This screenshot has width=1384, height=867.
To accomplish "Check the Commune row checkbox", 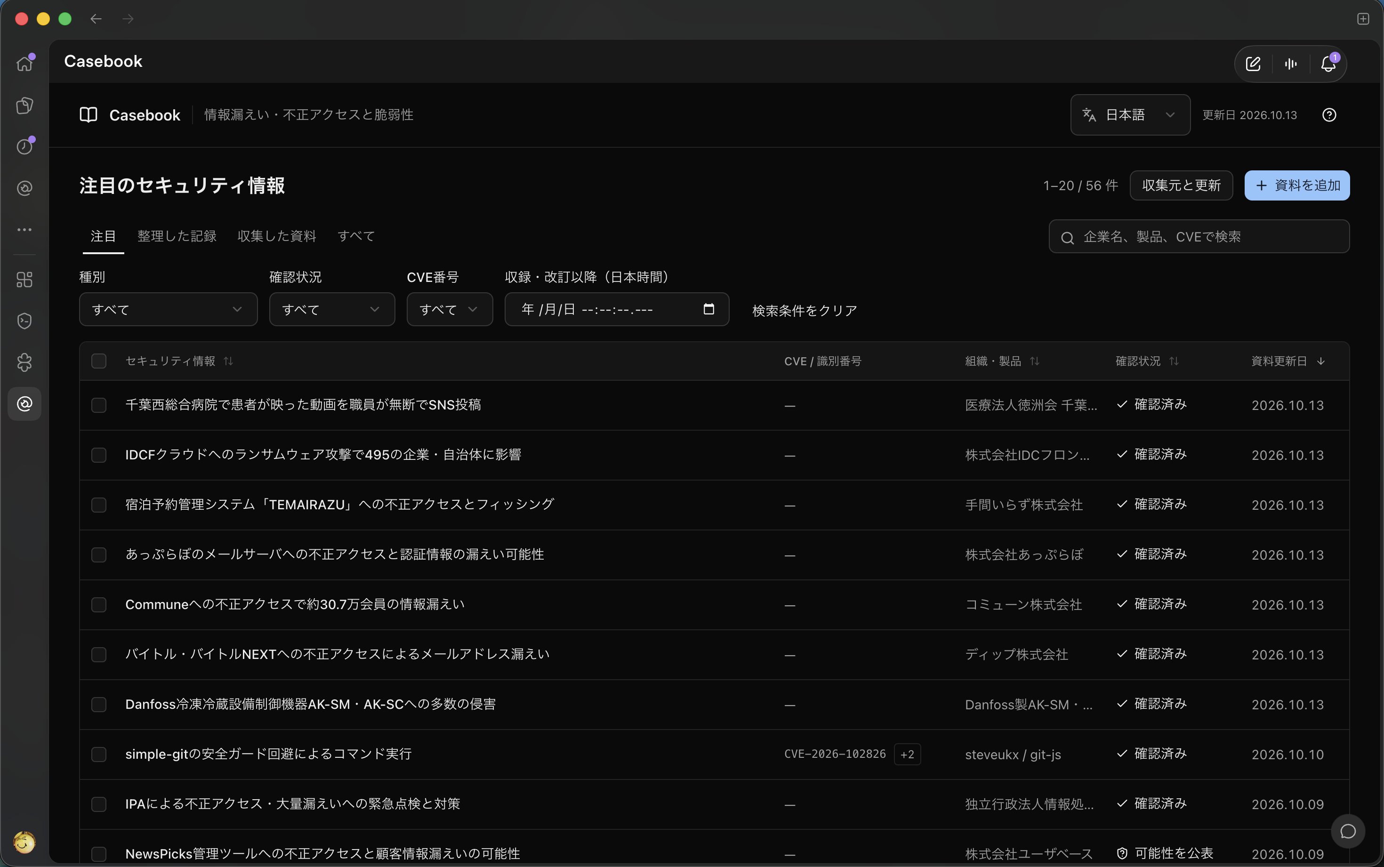I will click(x=98, y=604).
